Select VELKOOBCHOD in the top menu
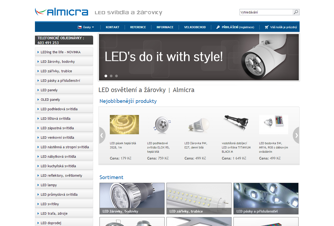Screen dimensions: 334x226 (x=195, y=27)
